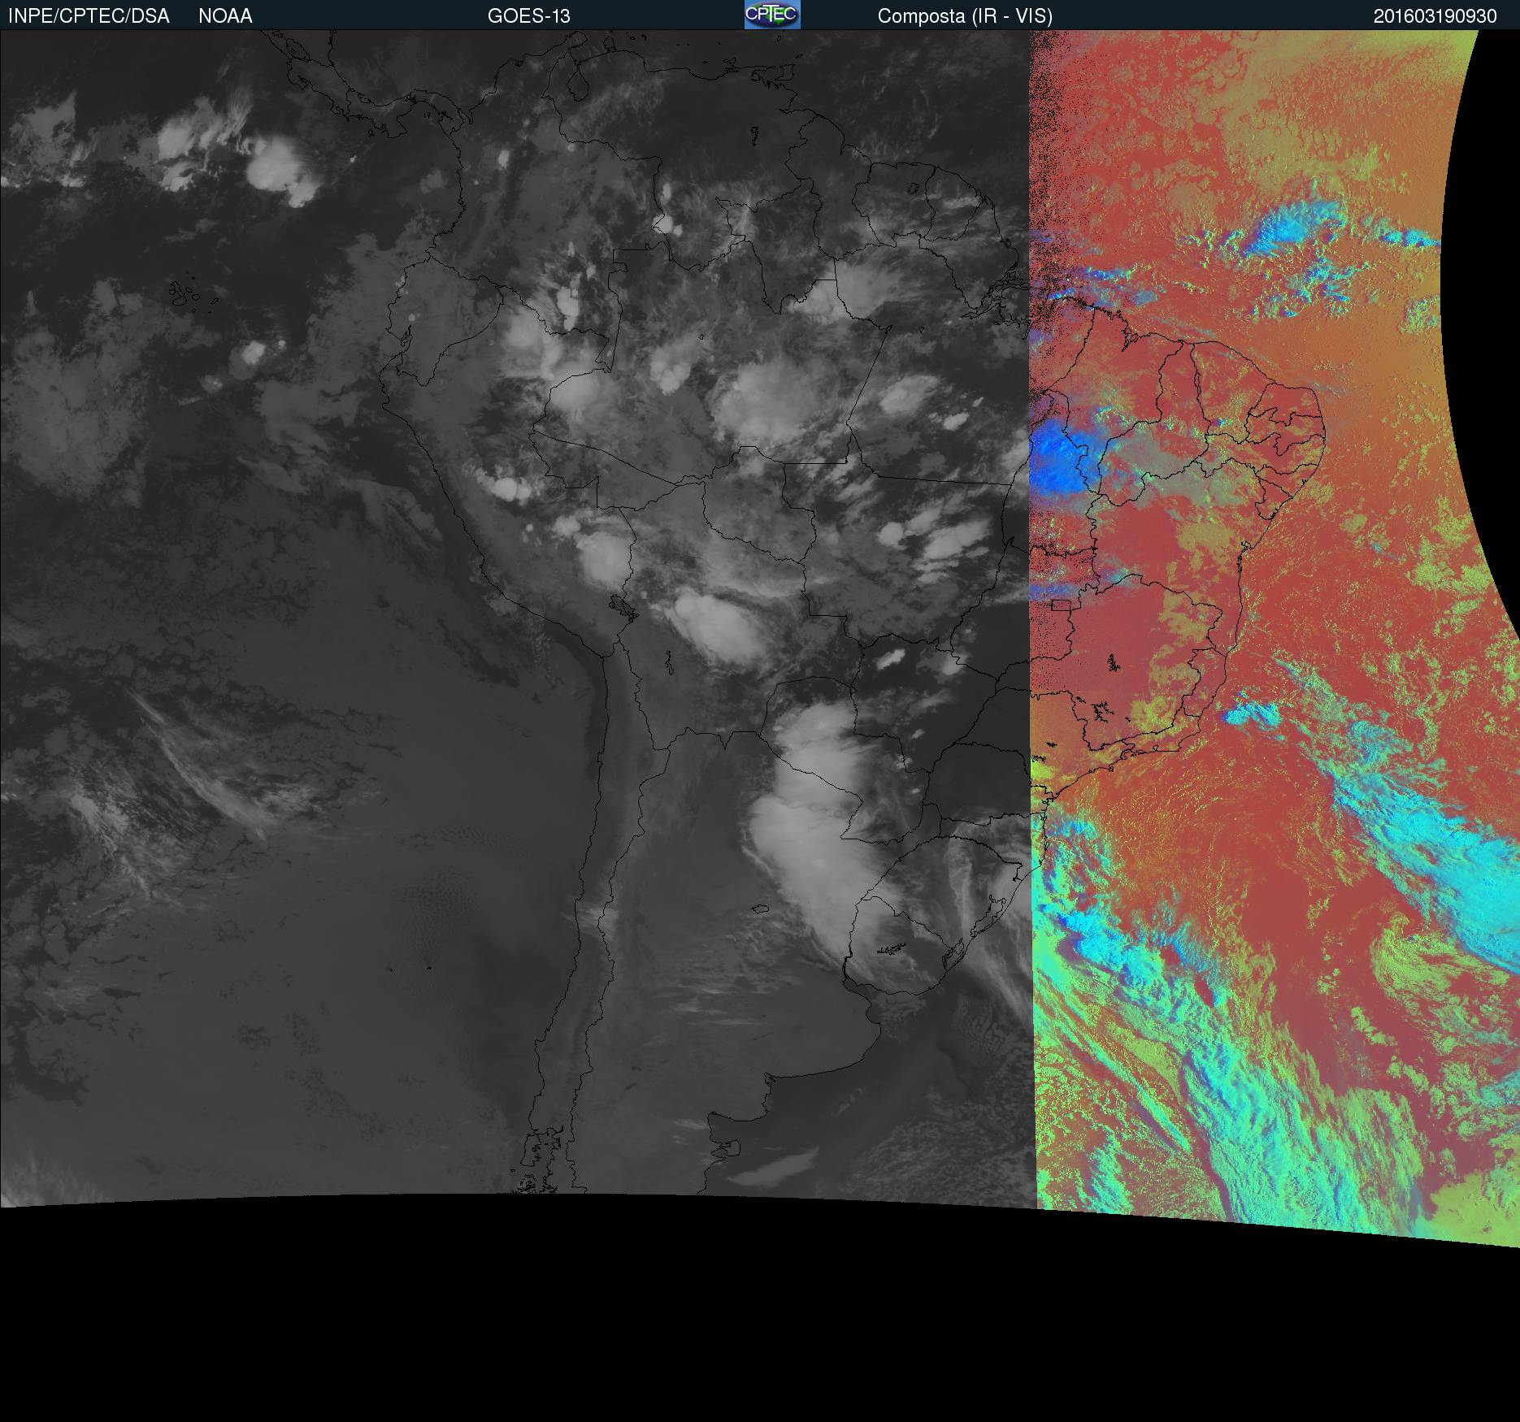Click the GOES-13 satellite label

(529, 16)
